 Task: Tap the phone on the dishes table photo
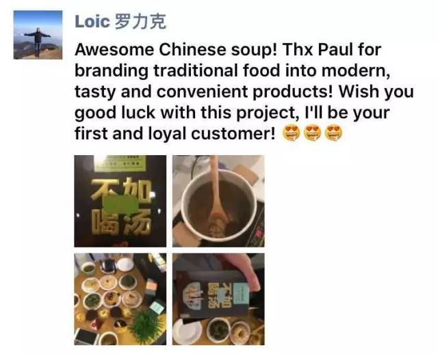[x=86, y=336]
